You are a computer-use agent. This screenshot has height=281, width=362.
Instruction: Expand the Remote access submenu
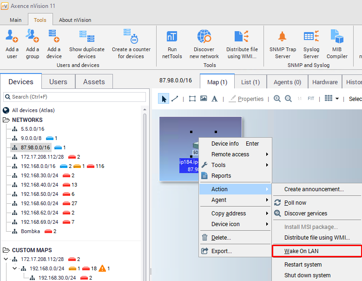(235, 154)
